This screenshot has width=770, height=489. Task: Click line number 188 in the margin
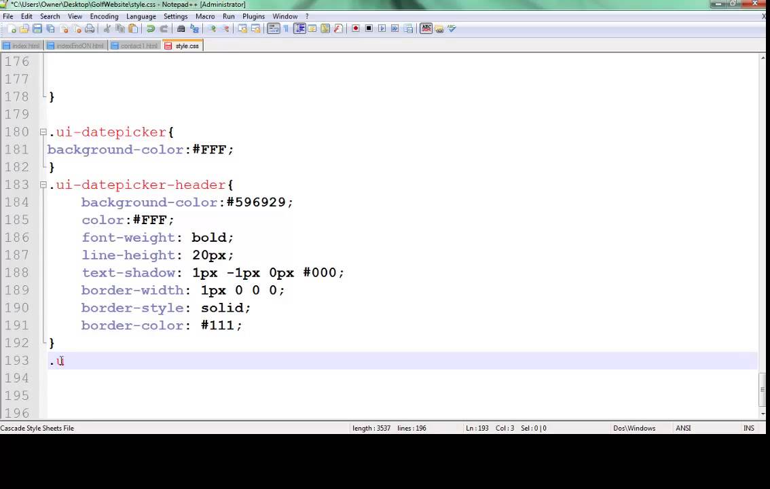pyautogui.click(x=17, y=272)
